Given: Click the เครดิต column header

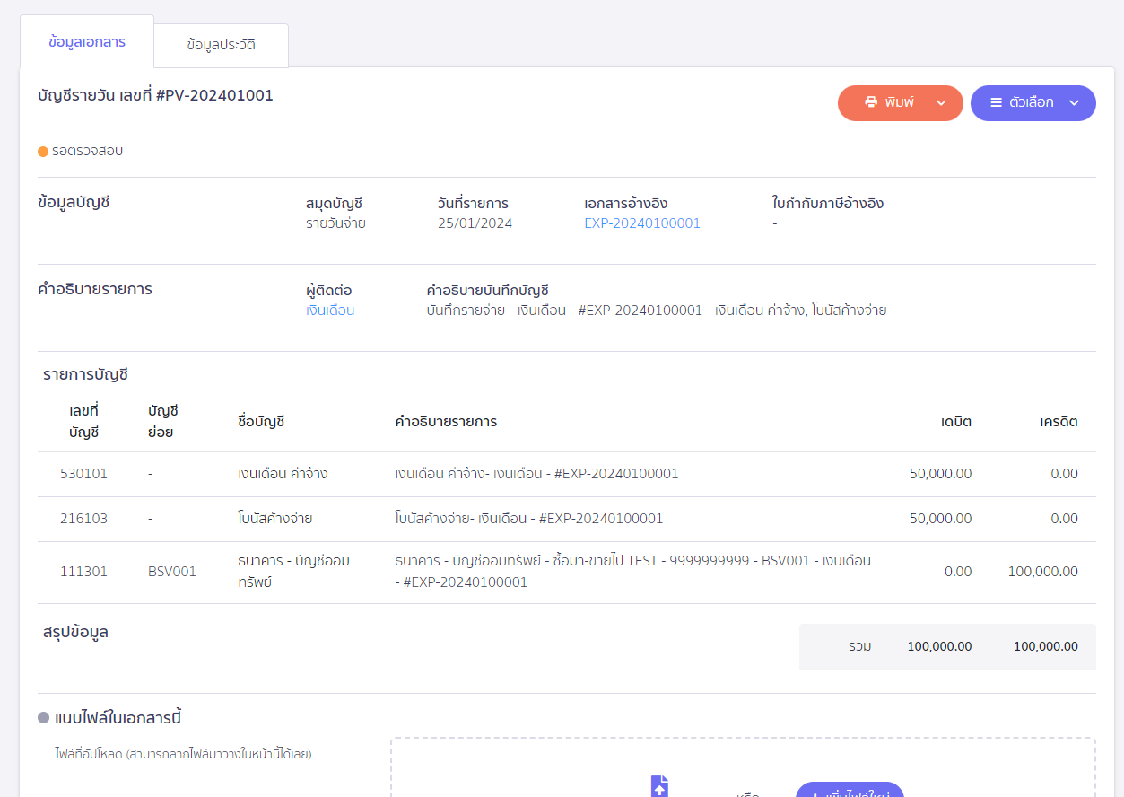Looking at the screenshot, I should click(x=1059, y=422).
